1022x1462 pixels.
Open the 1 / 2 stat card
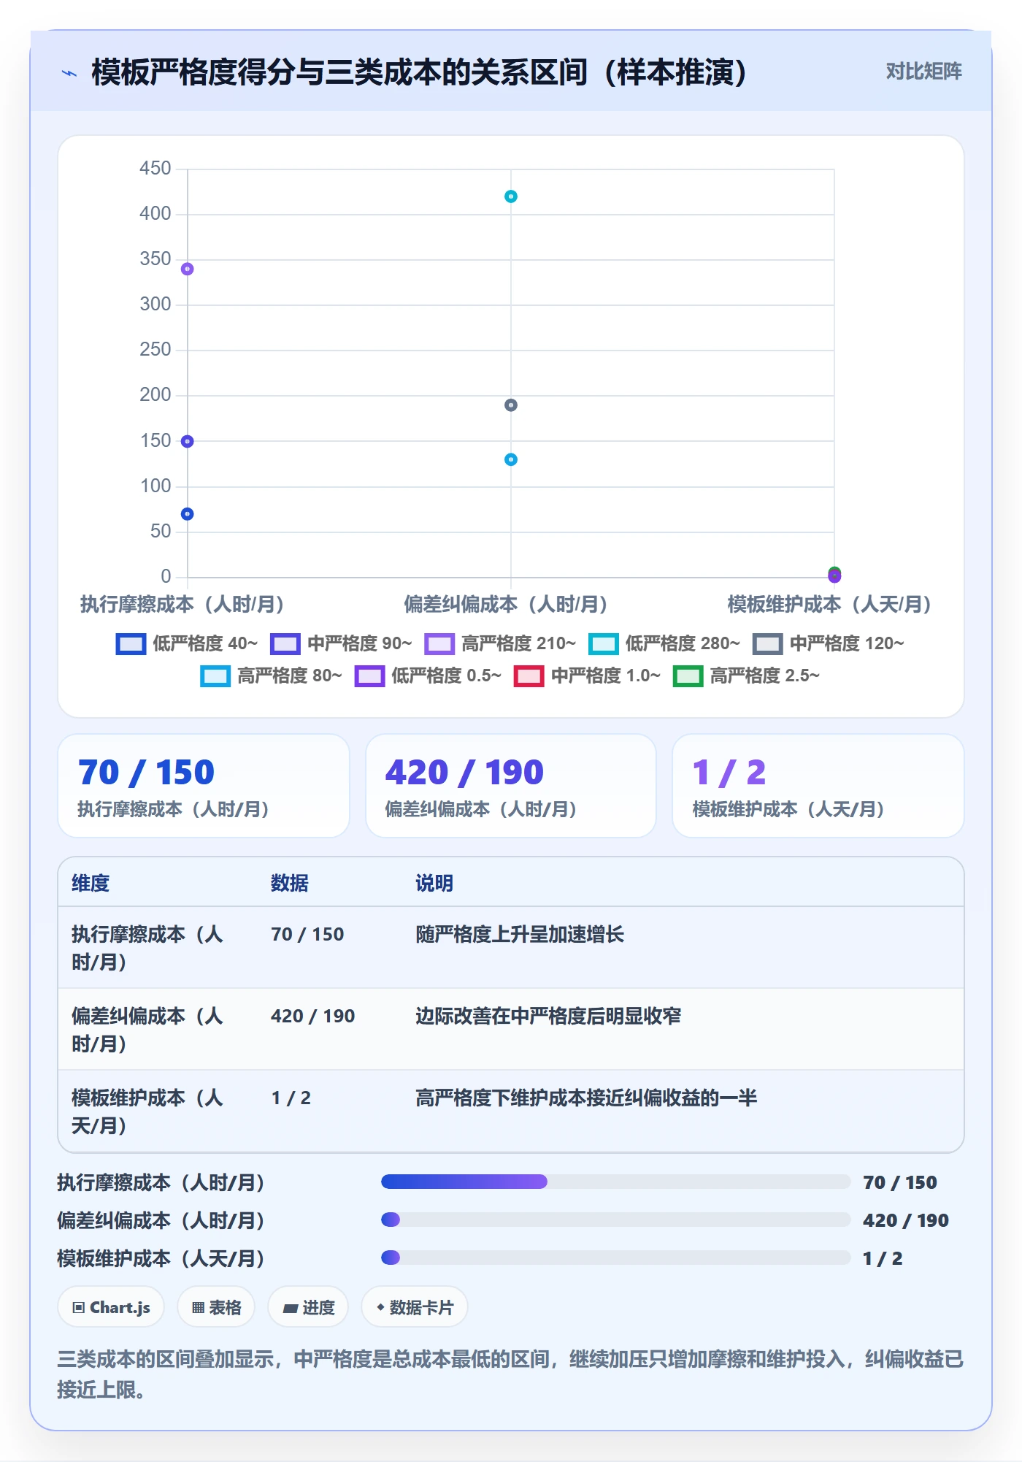pyautogui.click(x=818, y=786)
